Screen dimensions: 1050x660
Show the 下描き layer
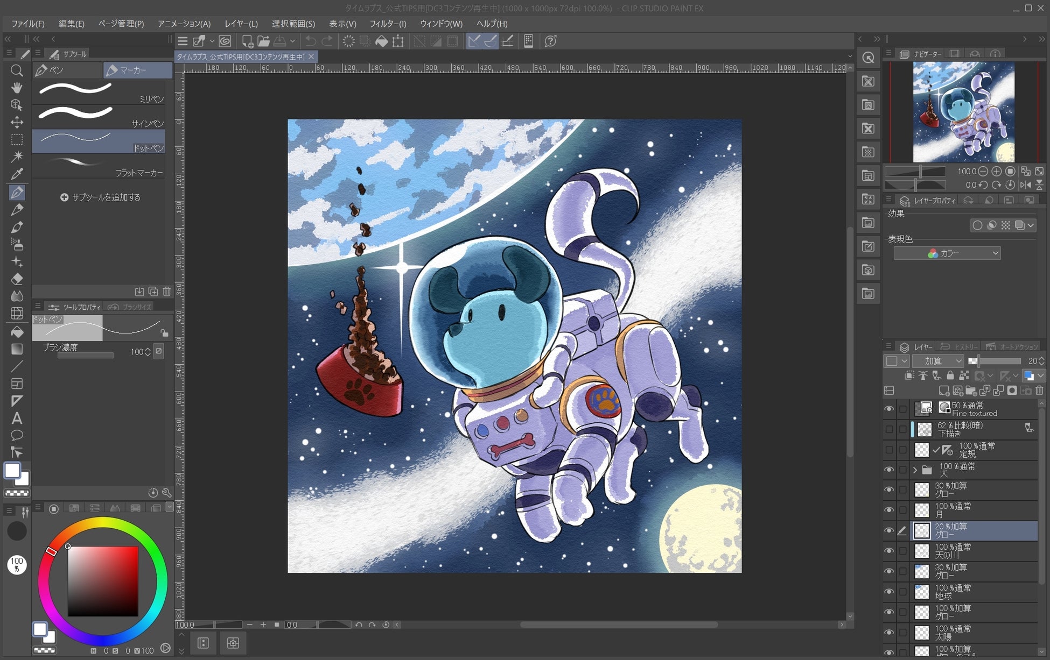coord(889,429)
